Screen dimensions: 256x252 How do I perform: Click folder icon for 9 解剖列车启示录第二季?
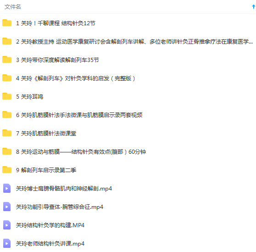coord(7,170)
